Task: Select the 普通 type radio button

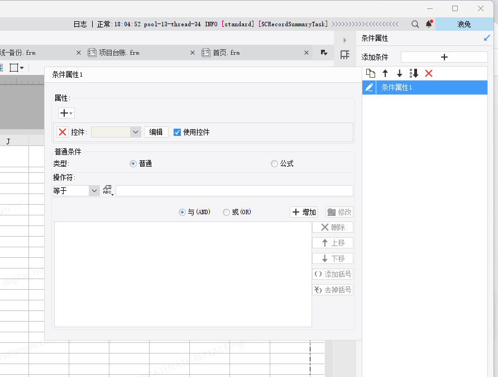Action: tap(133, 163)
